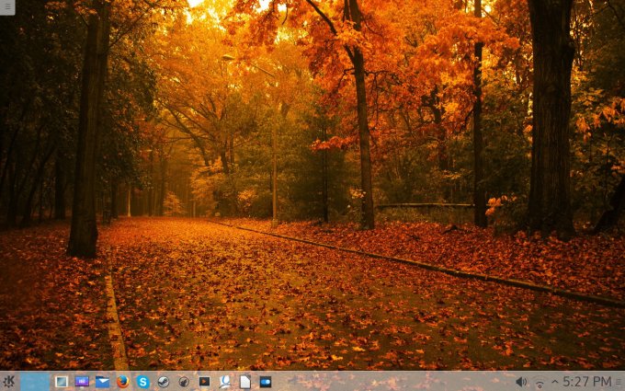Open Skype from the panel

(143, 382)
